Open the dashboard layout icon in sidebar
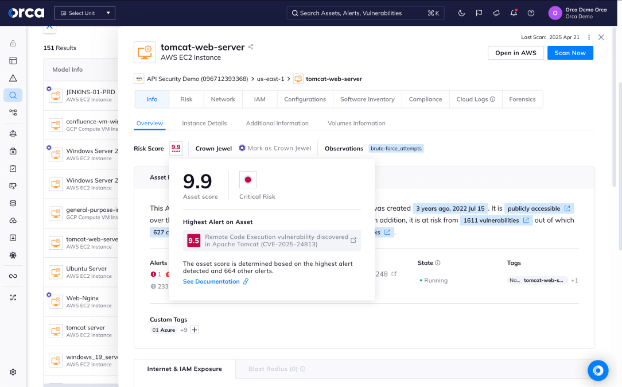 click(x=13, y=61)
